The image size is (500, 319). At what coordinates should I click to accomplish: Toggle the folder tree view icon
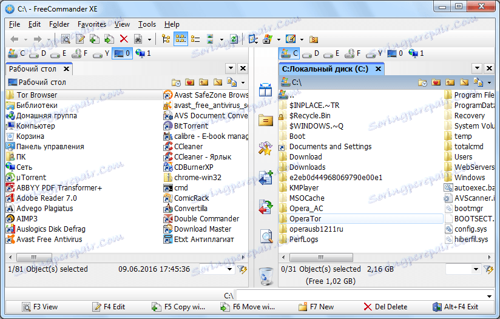click(x=166, y=39)
